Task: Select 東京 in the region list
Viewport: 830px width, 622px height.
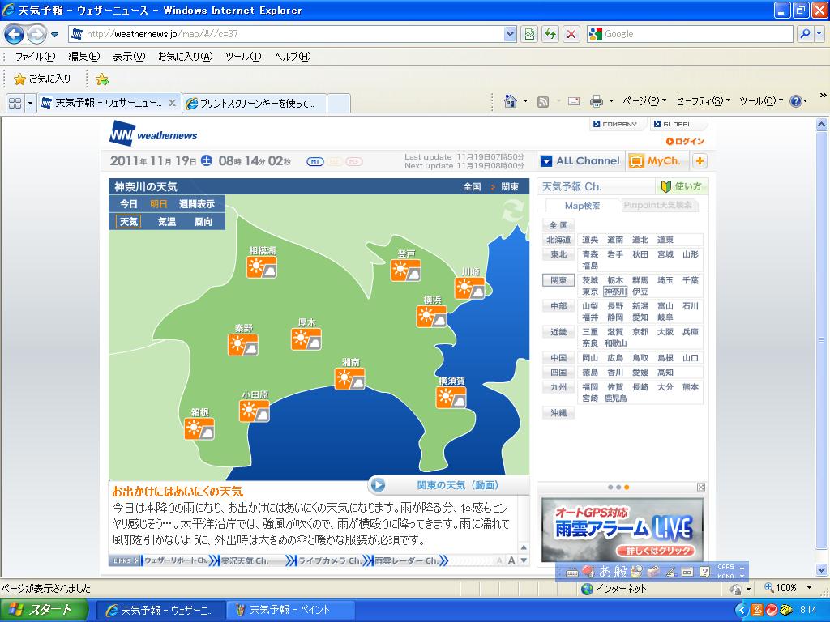Action: coord(590,292)
